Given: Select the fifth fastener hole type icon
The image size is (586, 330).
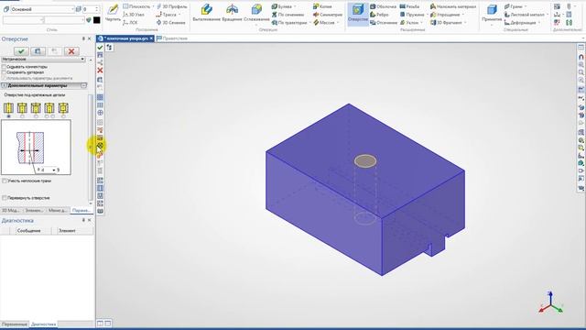Looking at the screenshot, I should pyautogui.click(x=63, y=108).
